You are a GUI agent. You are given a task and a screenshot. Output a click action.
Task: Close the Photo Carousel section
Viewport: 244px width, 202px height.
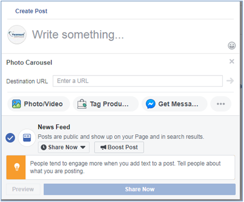point(232,61)
